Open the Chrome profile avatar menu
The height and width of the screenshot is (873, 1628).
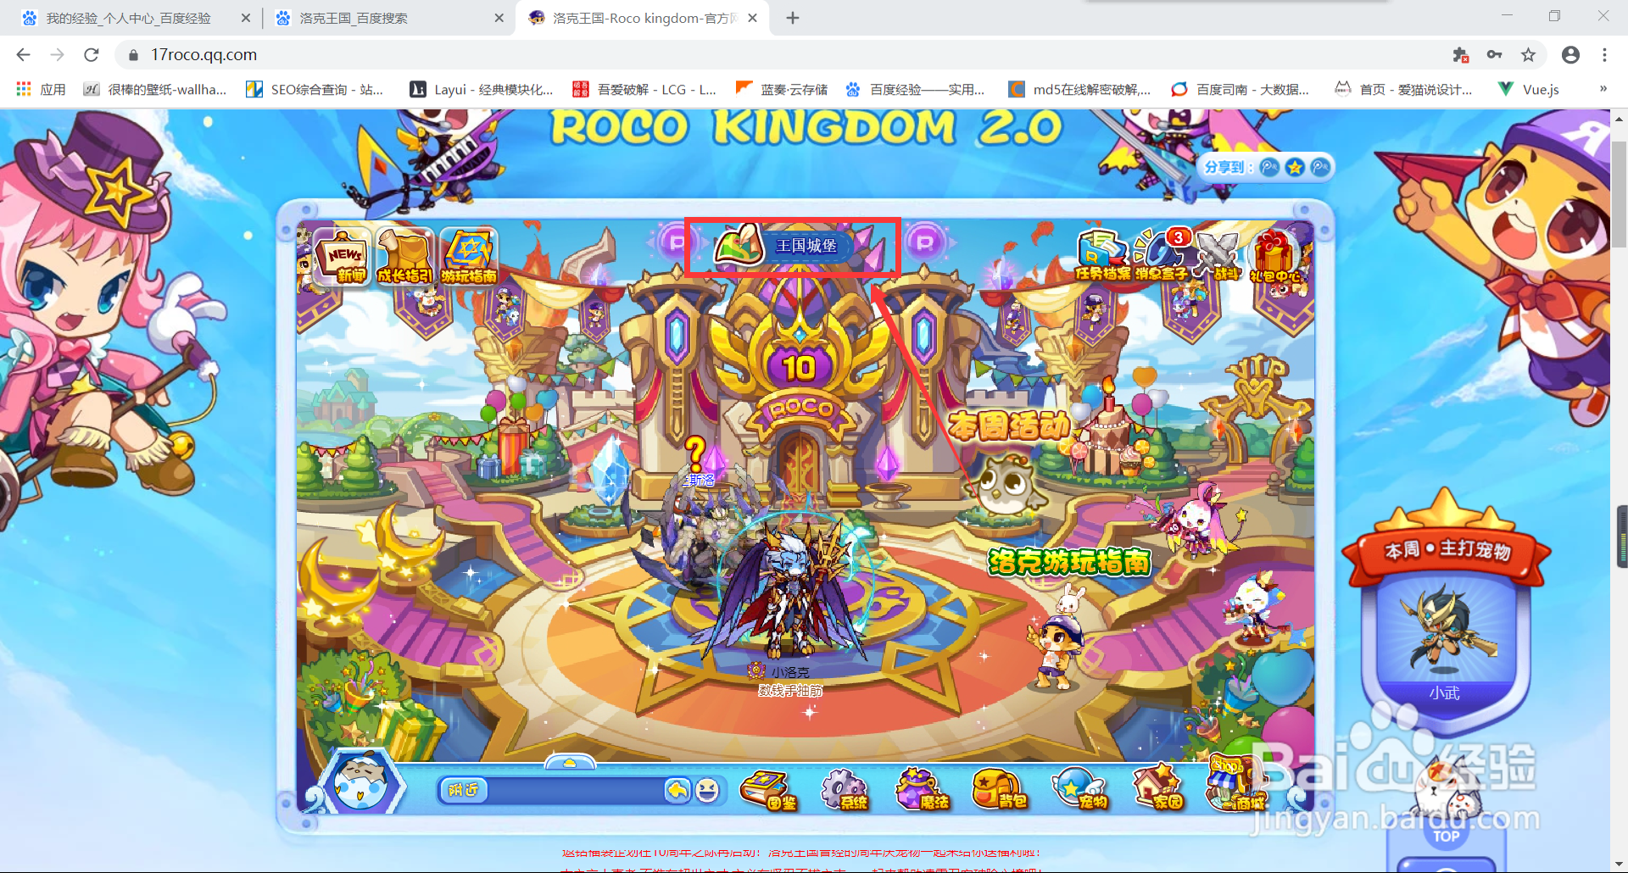[x=1570, y=55]
